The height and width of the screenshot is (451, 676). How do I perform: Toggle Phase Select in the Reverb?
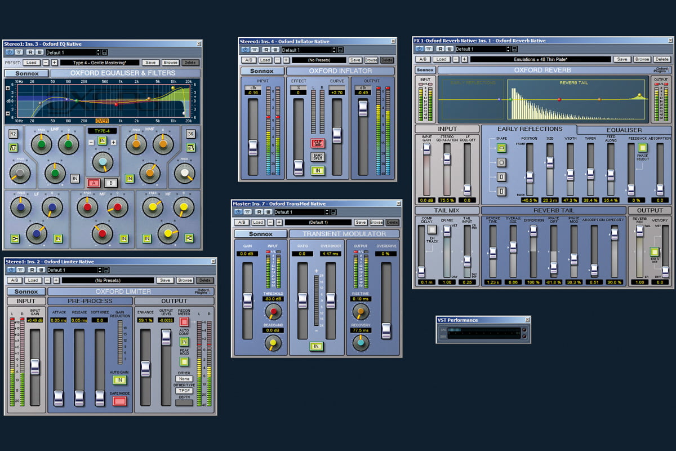click(642, 148)
